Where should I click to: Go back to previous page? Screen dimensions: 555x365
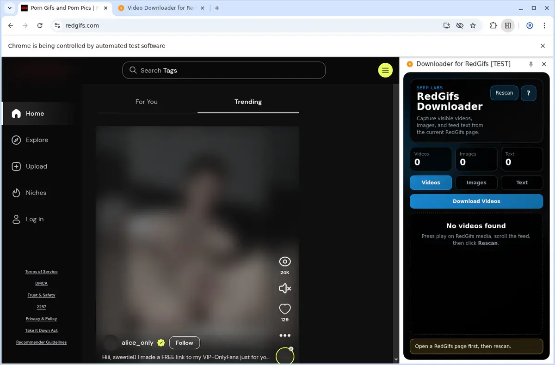point(11,25)
